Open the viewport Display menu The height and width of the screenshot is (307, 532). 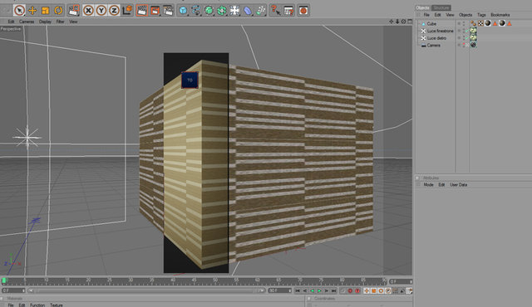(45, 22)
